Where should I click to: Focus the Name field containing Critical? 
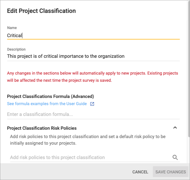pos(93,35)
